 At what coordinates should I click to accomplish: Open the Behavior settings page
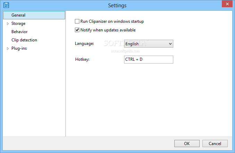(19, 32)
